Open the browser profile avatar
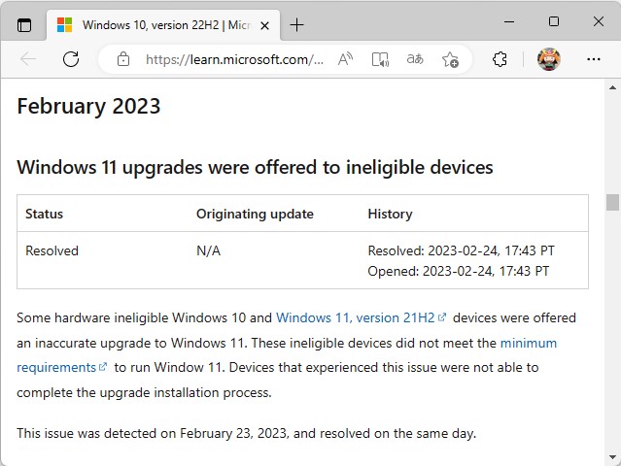621x466 pixels. point(548,59)
